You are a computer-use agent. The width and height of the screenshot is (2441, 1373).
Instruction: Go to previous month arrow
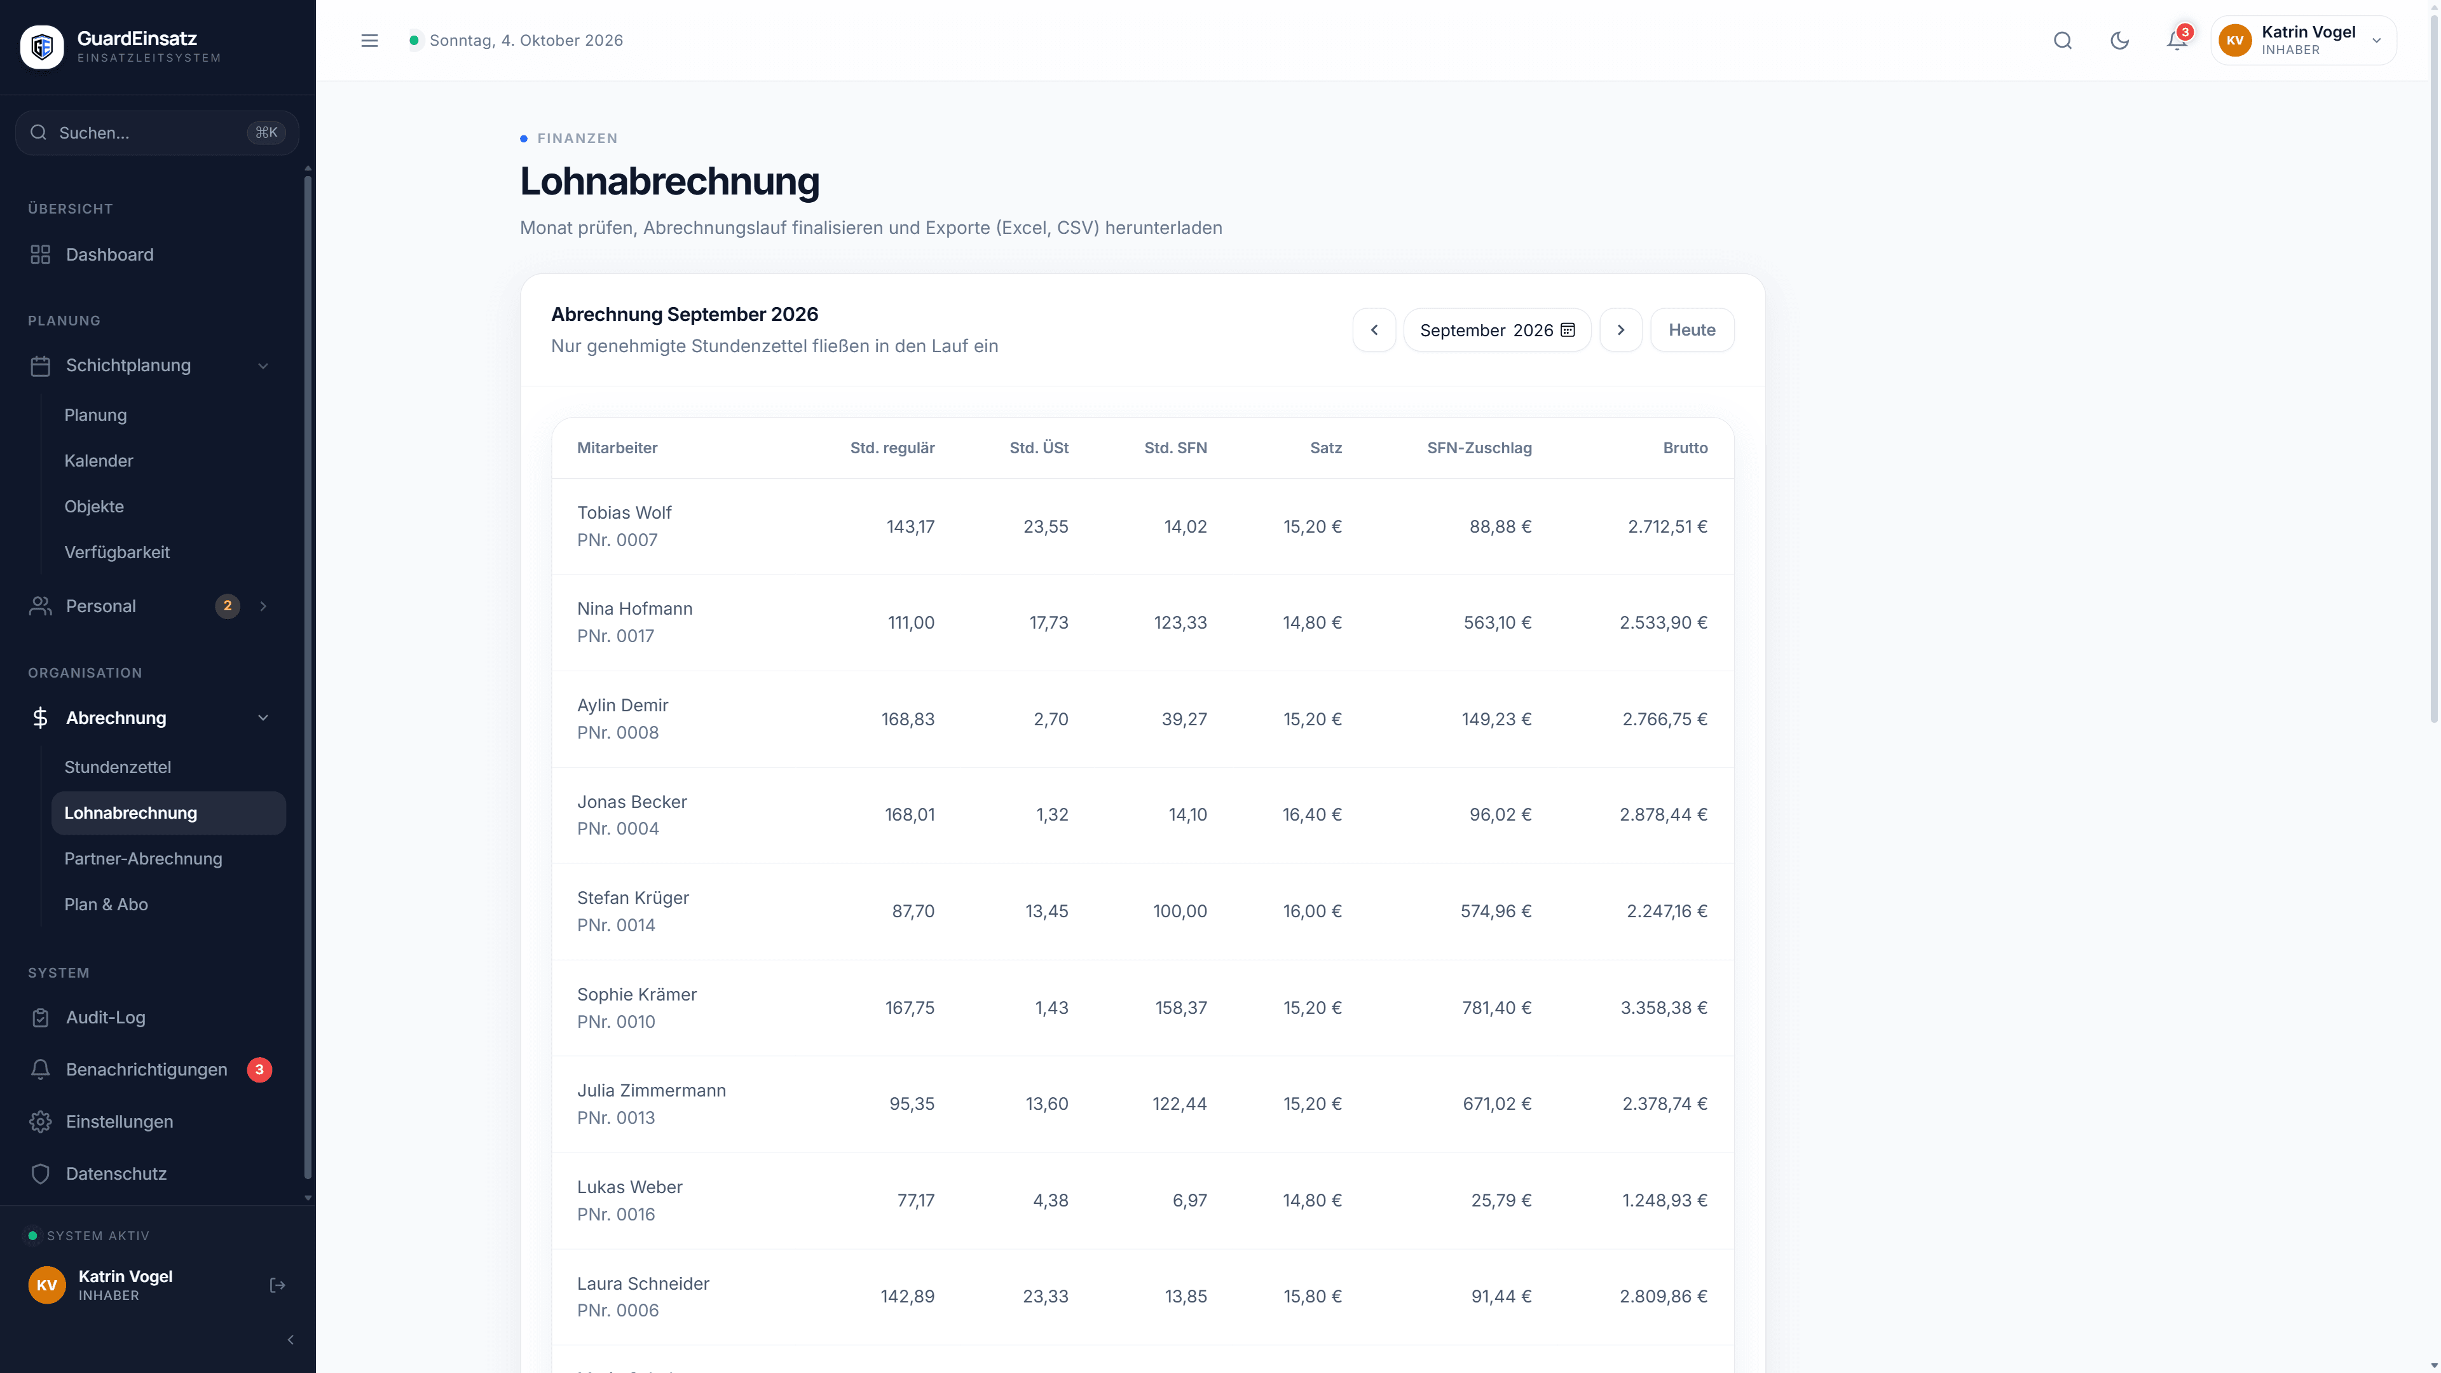coord(1374,330)
